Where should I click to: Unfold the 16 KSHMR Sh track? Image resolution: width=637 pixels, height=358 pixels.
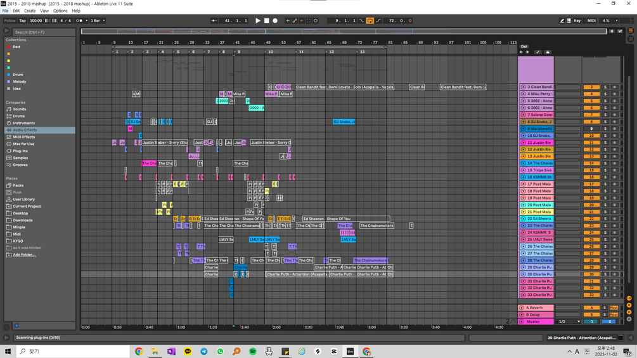pyautogui.click(x=524, y=177)
